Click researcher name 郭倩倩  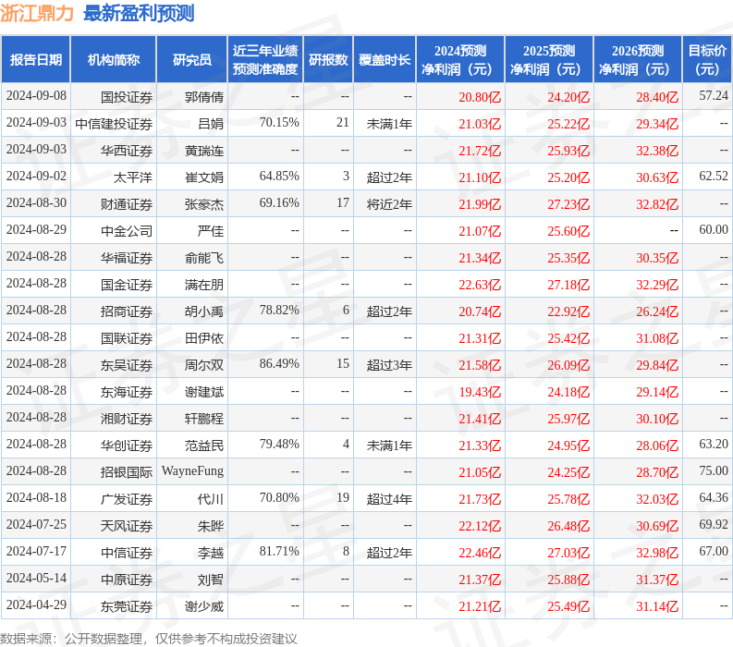tap(204, 97)
